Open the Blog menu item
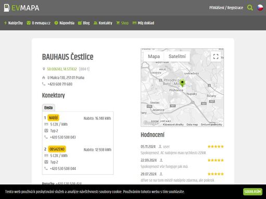 [84, 23]
